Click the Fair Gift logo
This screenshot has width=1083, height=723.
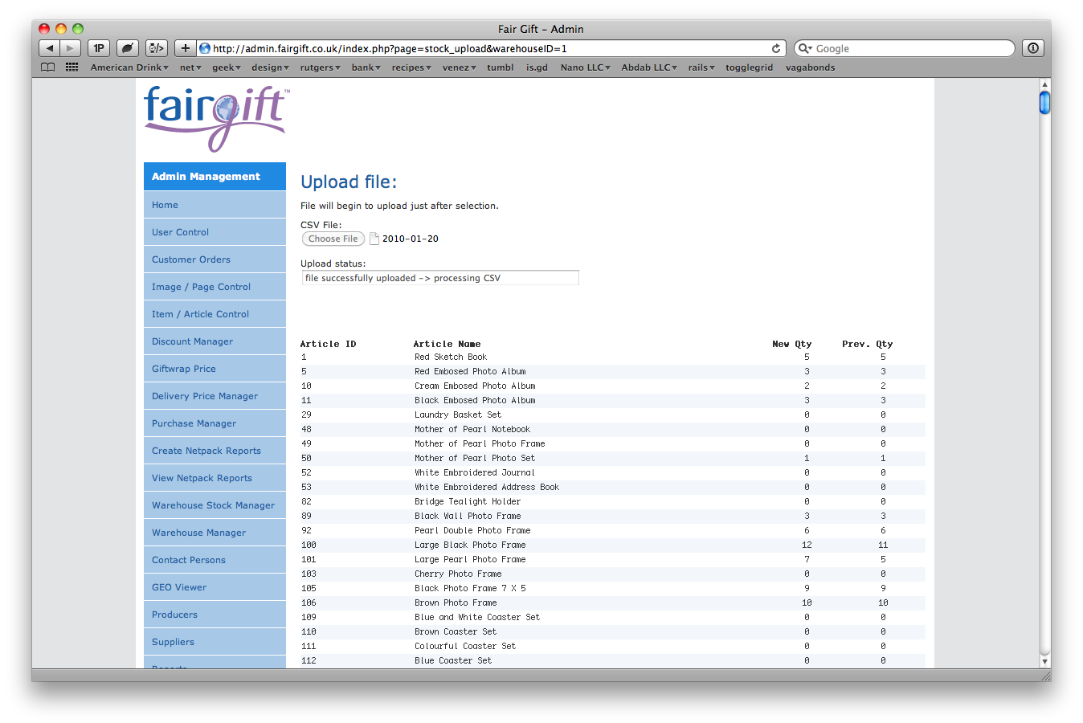pyautogui.click(x=215, y=117)
